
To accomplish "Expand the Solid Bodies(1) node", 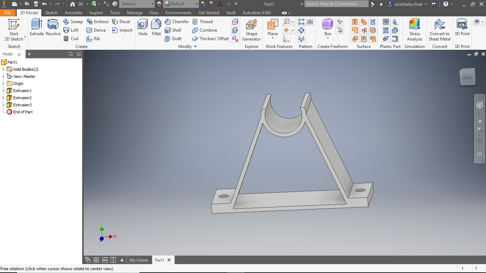I will [3, 69].
